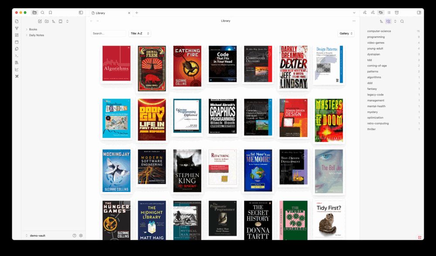Viewport: 436px width, 256px height.
Task: Open a new tab with plus button
Action: [136, 13]
